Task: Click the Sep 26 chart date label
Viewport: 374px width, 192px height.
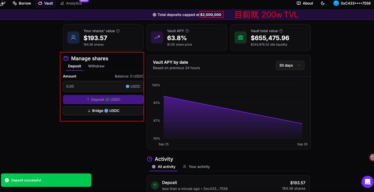Action: coord(302,144)
